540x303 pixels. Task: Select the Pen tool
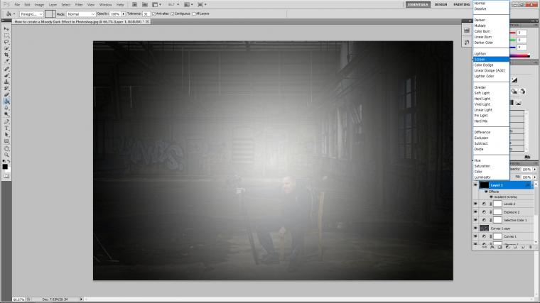pyautogui.click(x=6, y=122)
